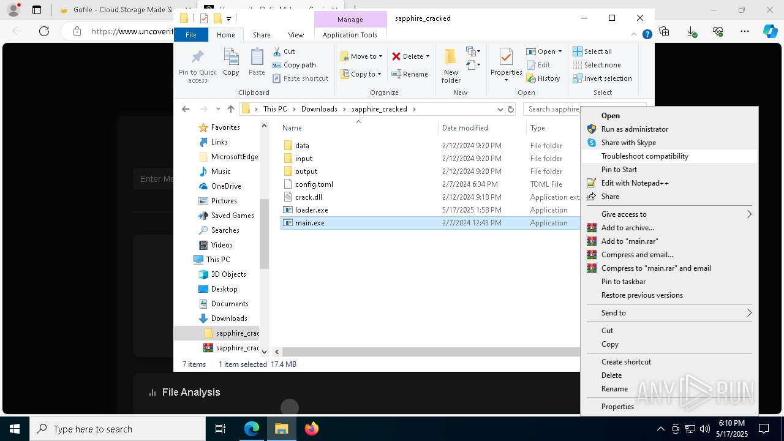Expand the ribbon Open dropdown arrow
The width and height of the screenshot is (784, 441).
click(x=560, y=51)
